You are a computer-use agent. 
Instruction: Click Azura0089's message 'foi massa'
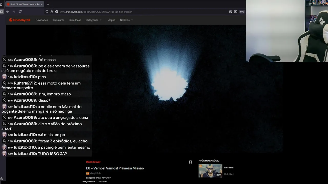click(x=47, y=60)
